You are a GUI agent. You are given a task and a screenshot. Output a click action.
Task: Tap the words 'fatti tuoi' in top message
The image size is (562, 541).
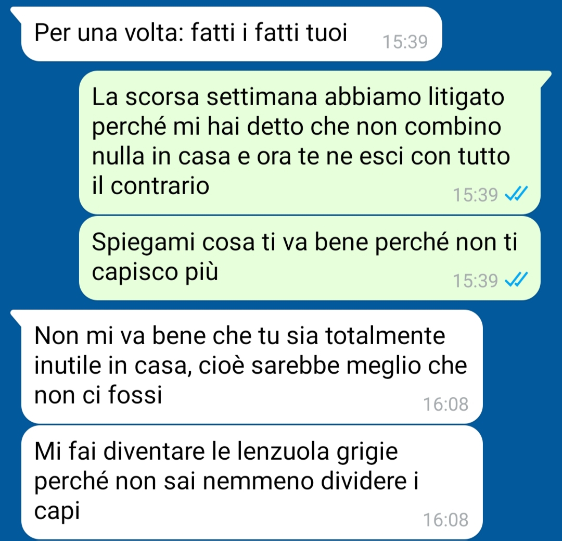(301, 33)
